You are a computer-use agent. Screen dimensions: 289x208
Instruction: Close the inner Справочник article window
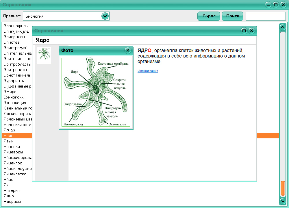click(x=251, y=31)
